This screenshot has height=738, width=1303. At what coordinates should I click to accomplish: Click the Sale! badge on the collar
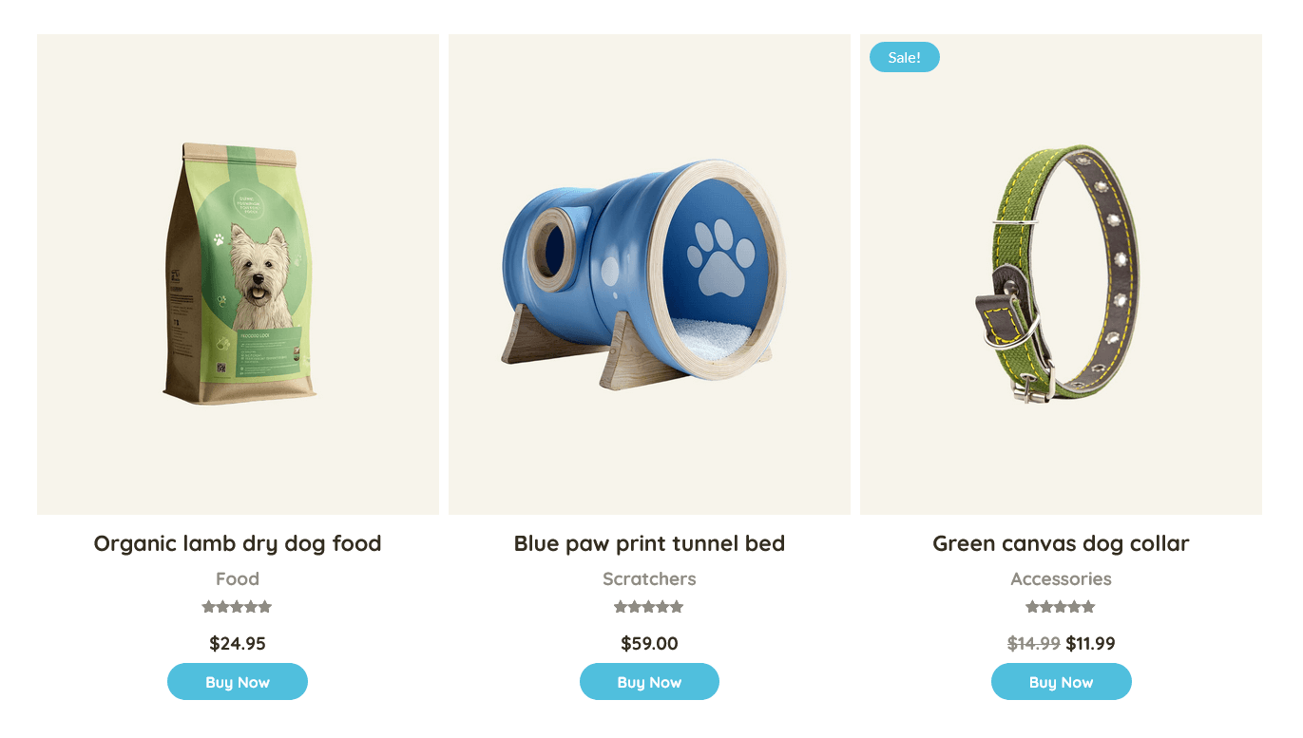point(904,57)
